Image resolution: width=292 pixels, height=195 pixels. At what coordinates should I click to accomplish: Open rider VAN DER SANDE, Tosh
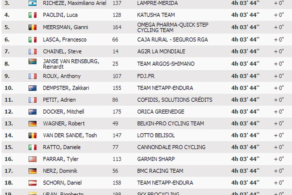pos(70,135)
